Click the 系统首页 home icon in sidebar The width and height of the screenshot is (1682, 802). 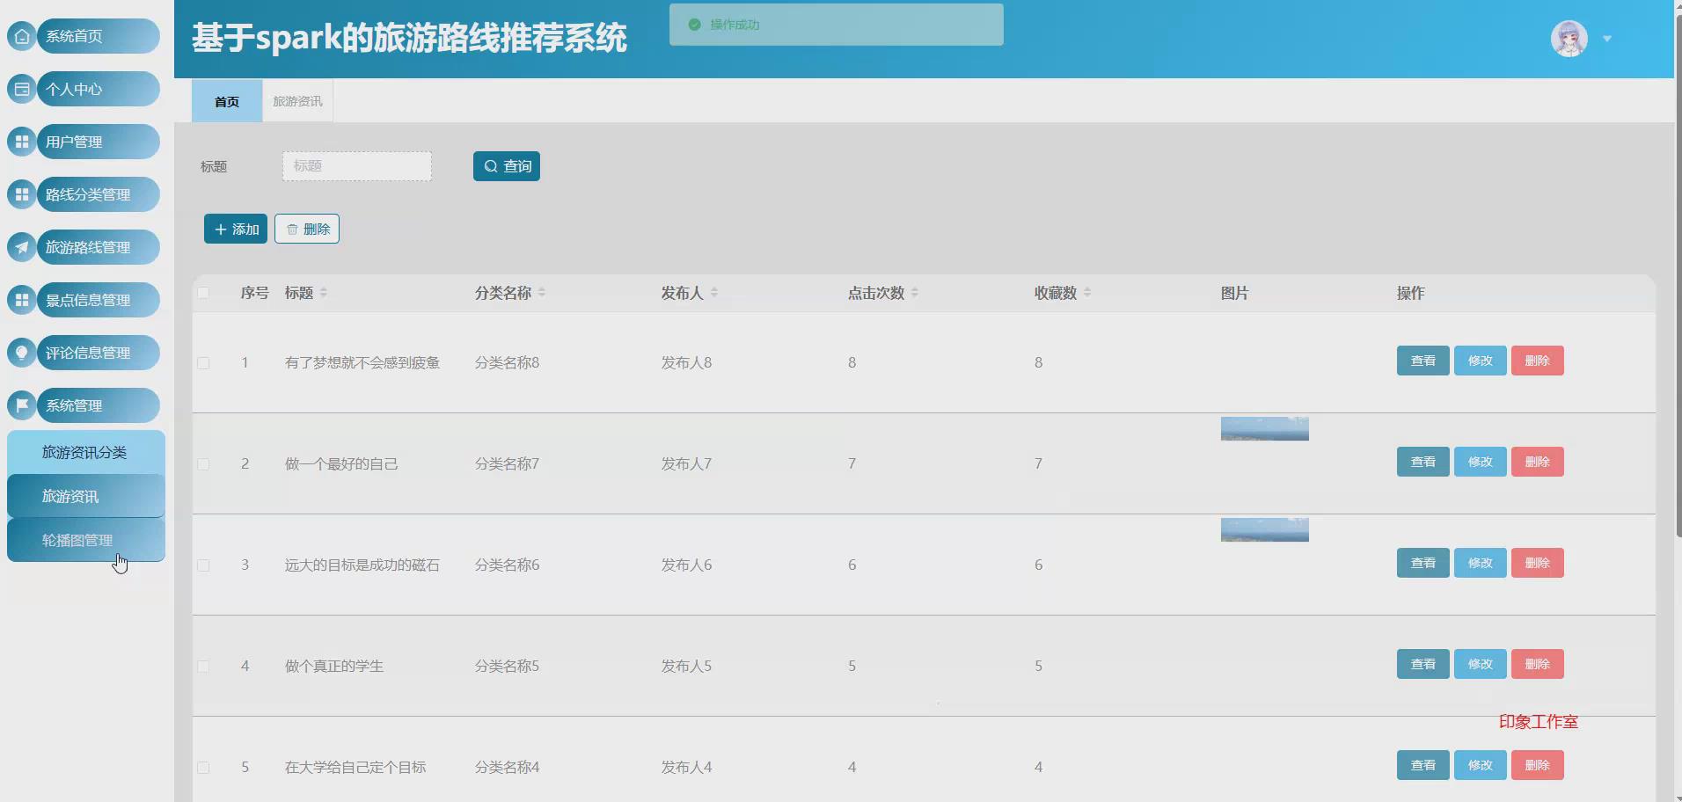21,36
